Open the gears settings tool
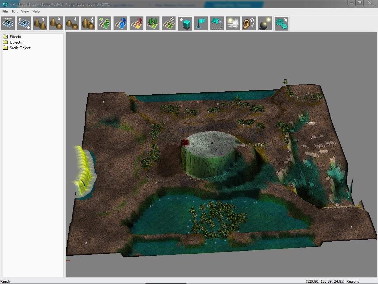The image size is (378, 284). pos(282,23)
